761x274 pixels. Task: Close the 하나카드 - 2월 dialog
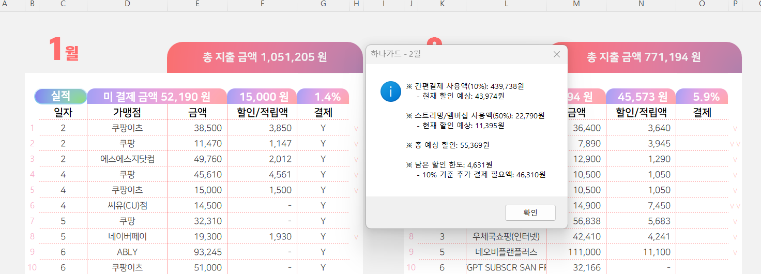[557, 54]
